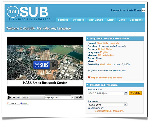This screenshot has height=122, width=150.
Task: Start playback with the player play button
Action: coord(10,98)
